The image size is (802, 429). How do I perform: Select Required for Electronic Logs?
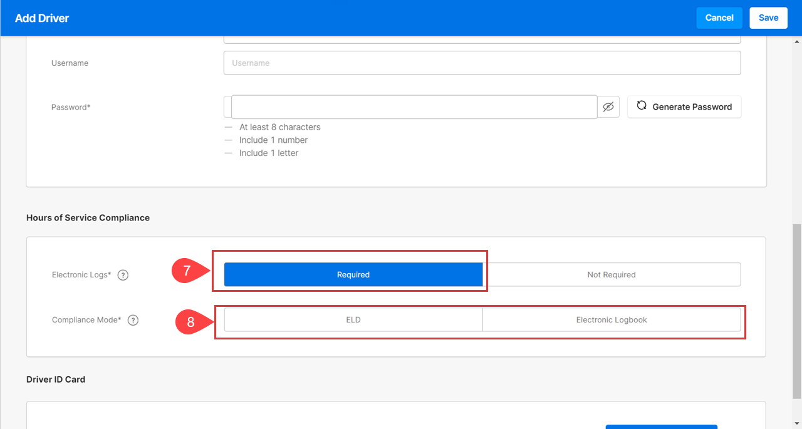(x=353, y=274)
